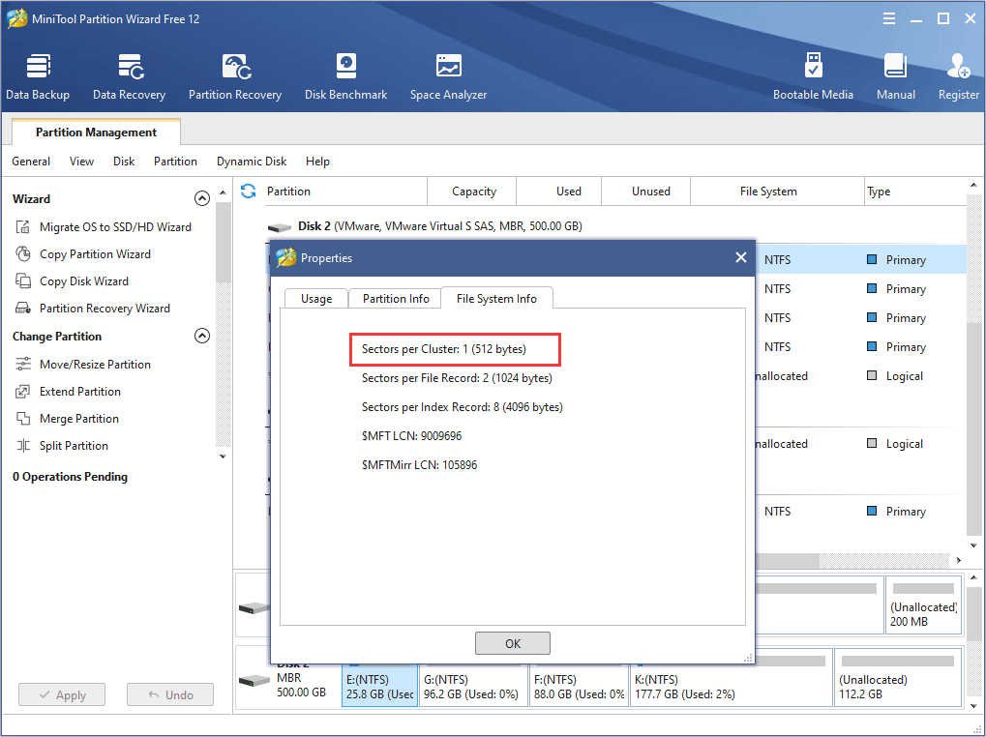Open the View menu
The width and height of the screenshot is (986, 737).
81,162
